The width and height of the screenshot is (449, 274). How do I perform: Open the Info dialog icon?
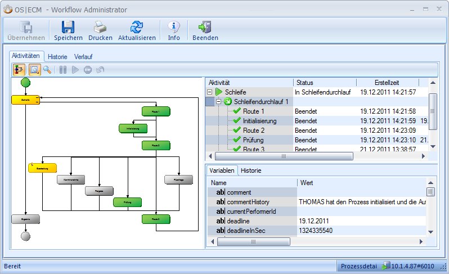(x=174, y=27)
